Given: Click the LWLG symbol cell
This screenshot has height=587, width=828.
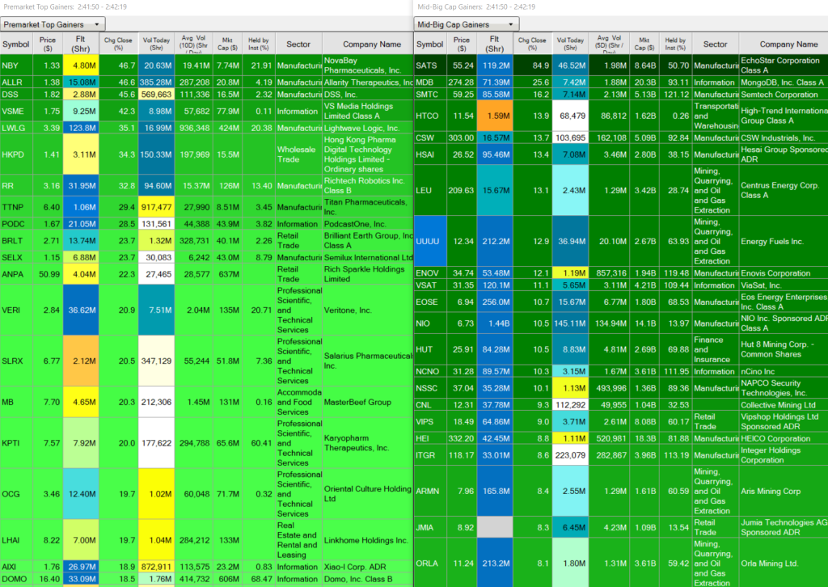Looking at the screenshot, I should click(x=16, y=128).
